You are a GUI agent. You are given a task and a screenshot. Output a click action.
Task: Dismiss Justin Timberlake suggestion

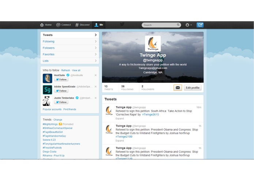point(96,98)
